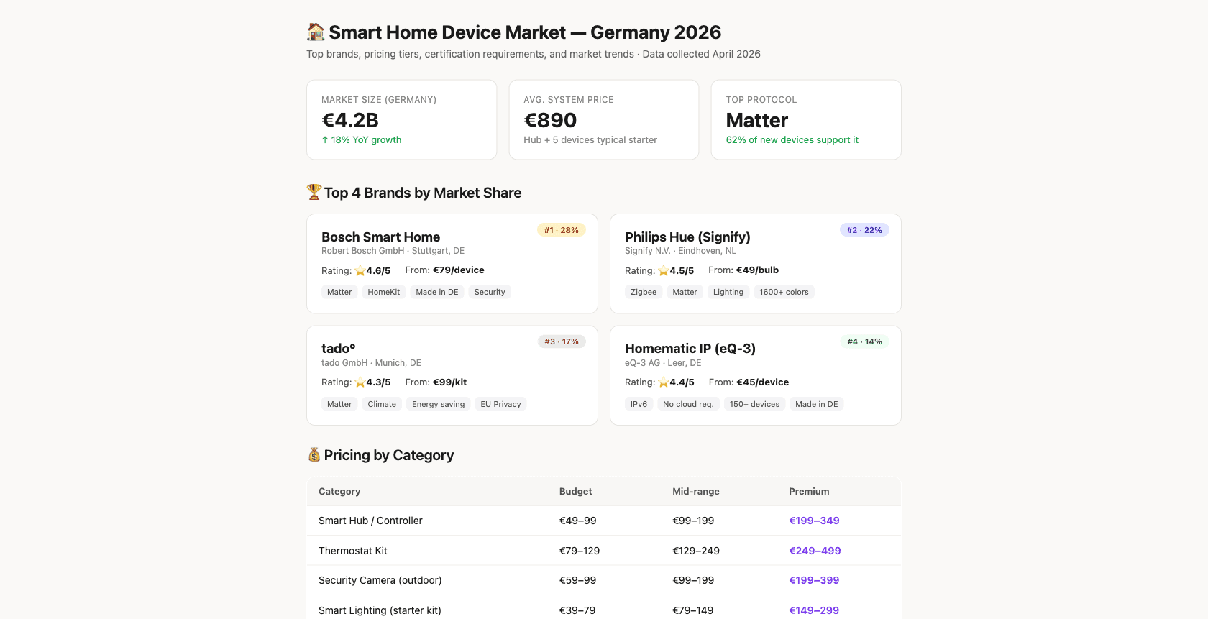Click the Category column header
Screen dimensions: 1208x619
[339, 492]
